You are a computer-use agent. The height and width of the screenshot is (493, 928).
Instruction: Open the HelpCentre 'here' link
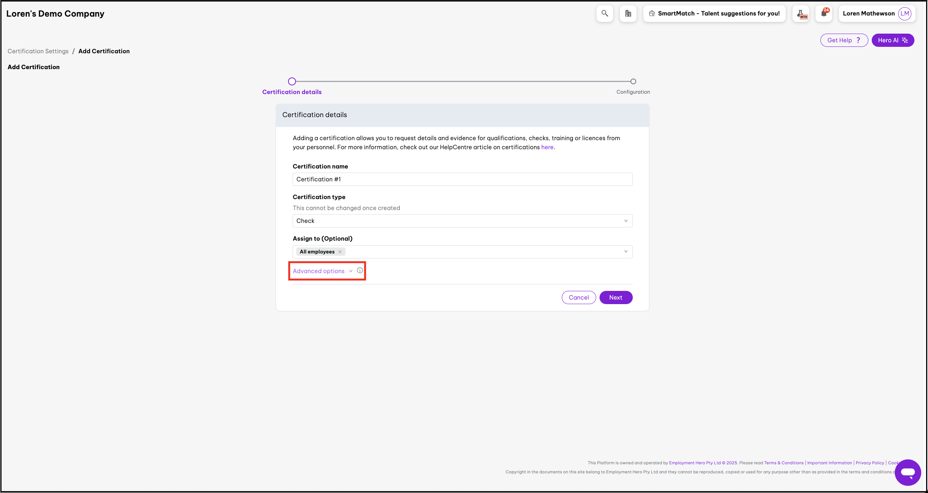point(547,147)
